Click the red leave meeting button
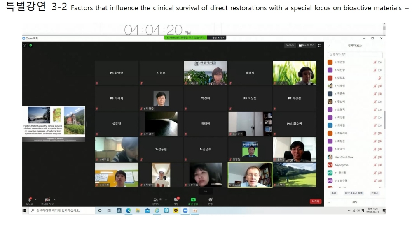Image resolution: width=412 pixels, height=231 pixels. coord(315,201)
